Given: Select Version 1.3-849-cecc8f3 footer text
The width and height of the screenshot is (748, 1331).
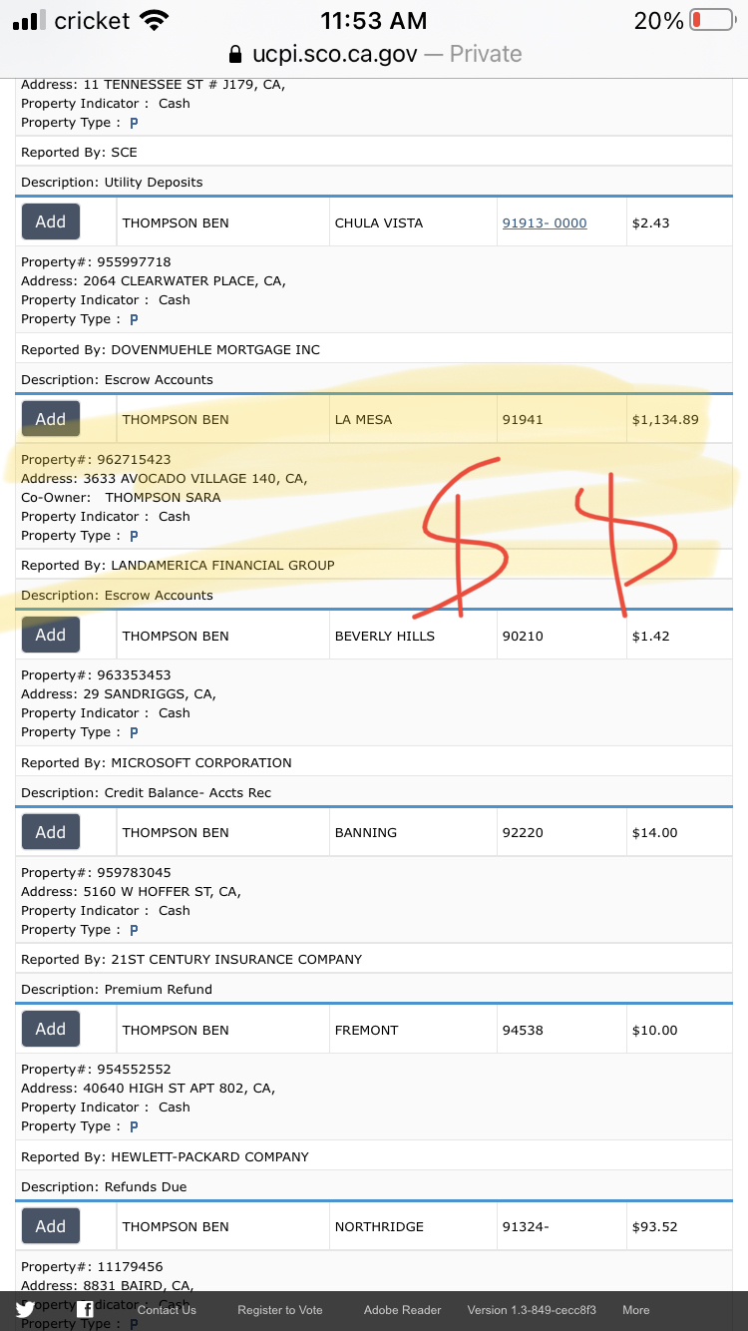Looking at the screenshot, I should (532, 1310).
